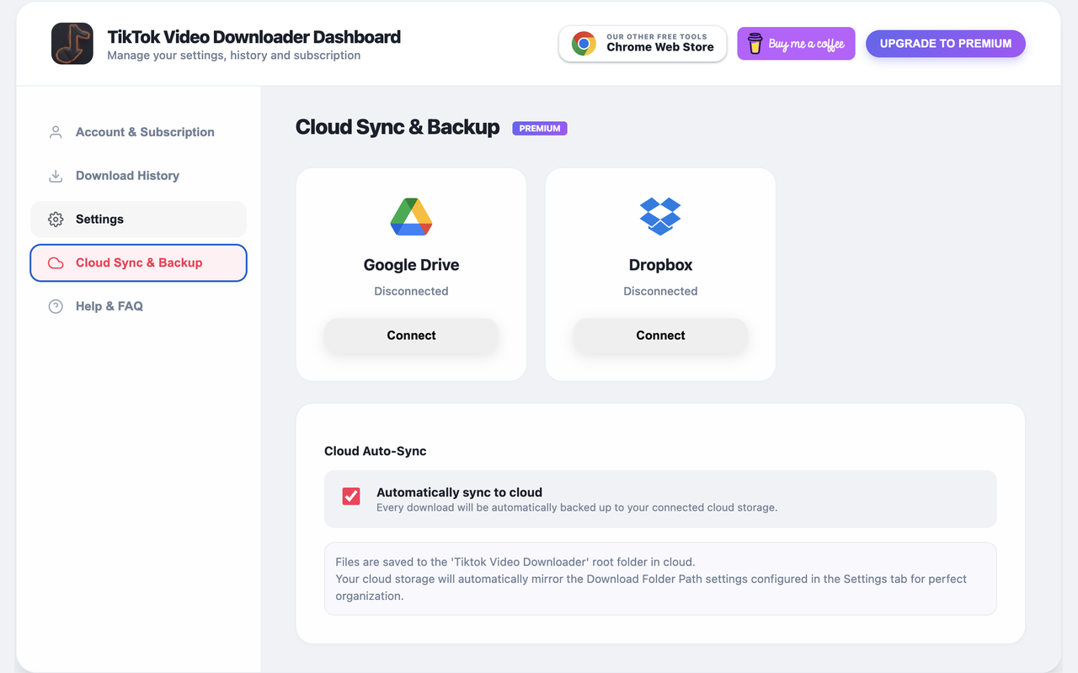The width and height of the screenshot is (1078, 673).
Task: Uncheck the Automatically sync to cloud checkbox
Action: (351, 496)
